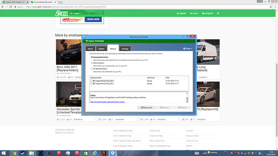
Task: Open the site search magnifier icon
Action: [x=218, y=13]
